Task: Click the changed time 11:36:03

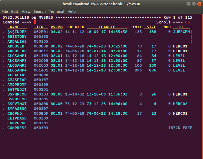Action: pyautogui.click(x=118, y=94)
